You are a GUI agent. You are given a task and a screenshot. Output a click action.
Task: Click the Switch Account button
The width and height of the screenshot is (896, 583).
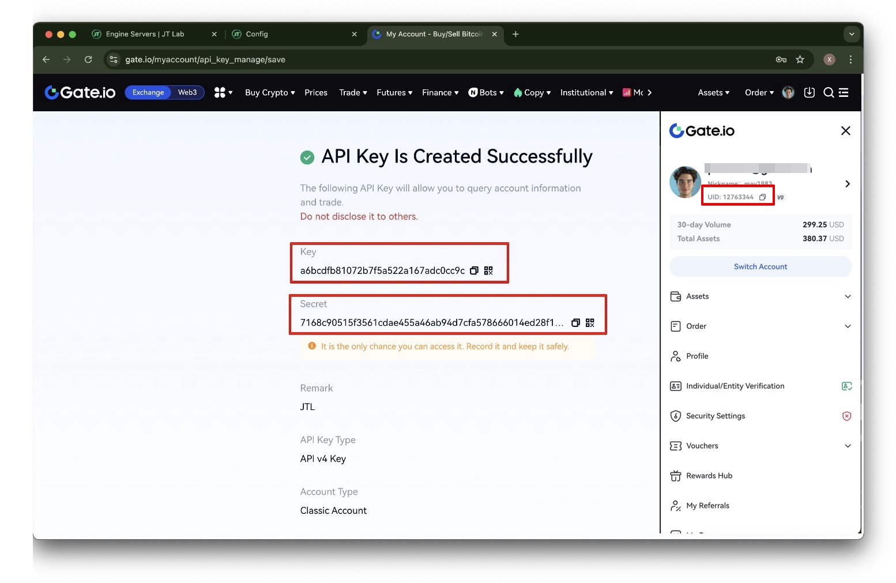pyautogui.click(x=761, y=266)
